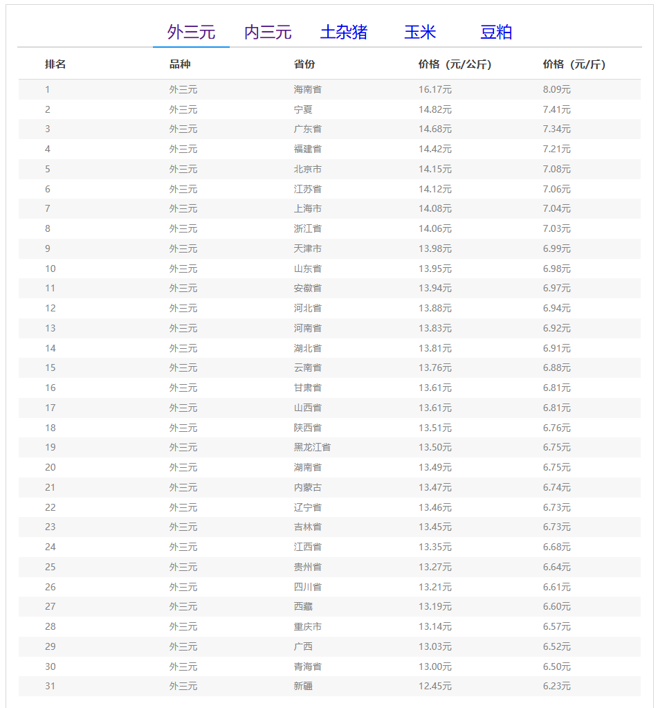The image size is (667, 708).
Task: Select the 宁夏 province cell
Action: [x=303, y=109]
